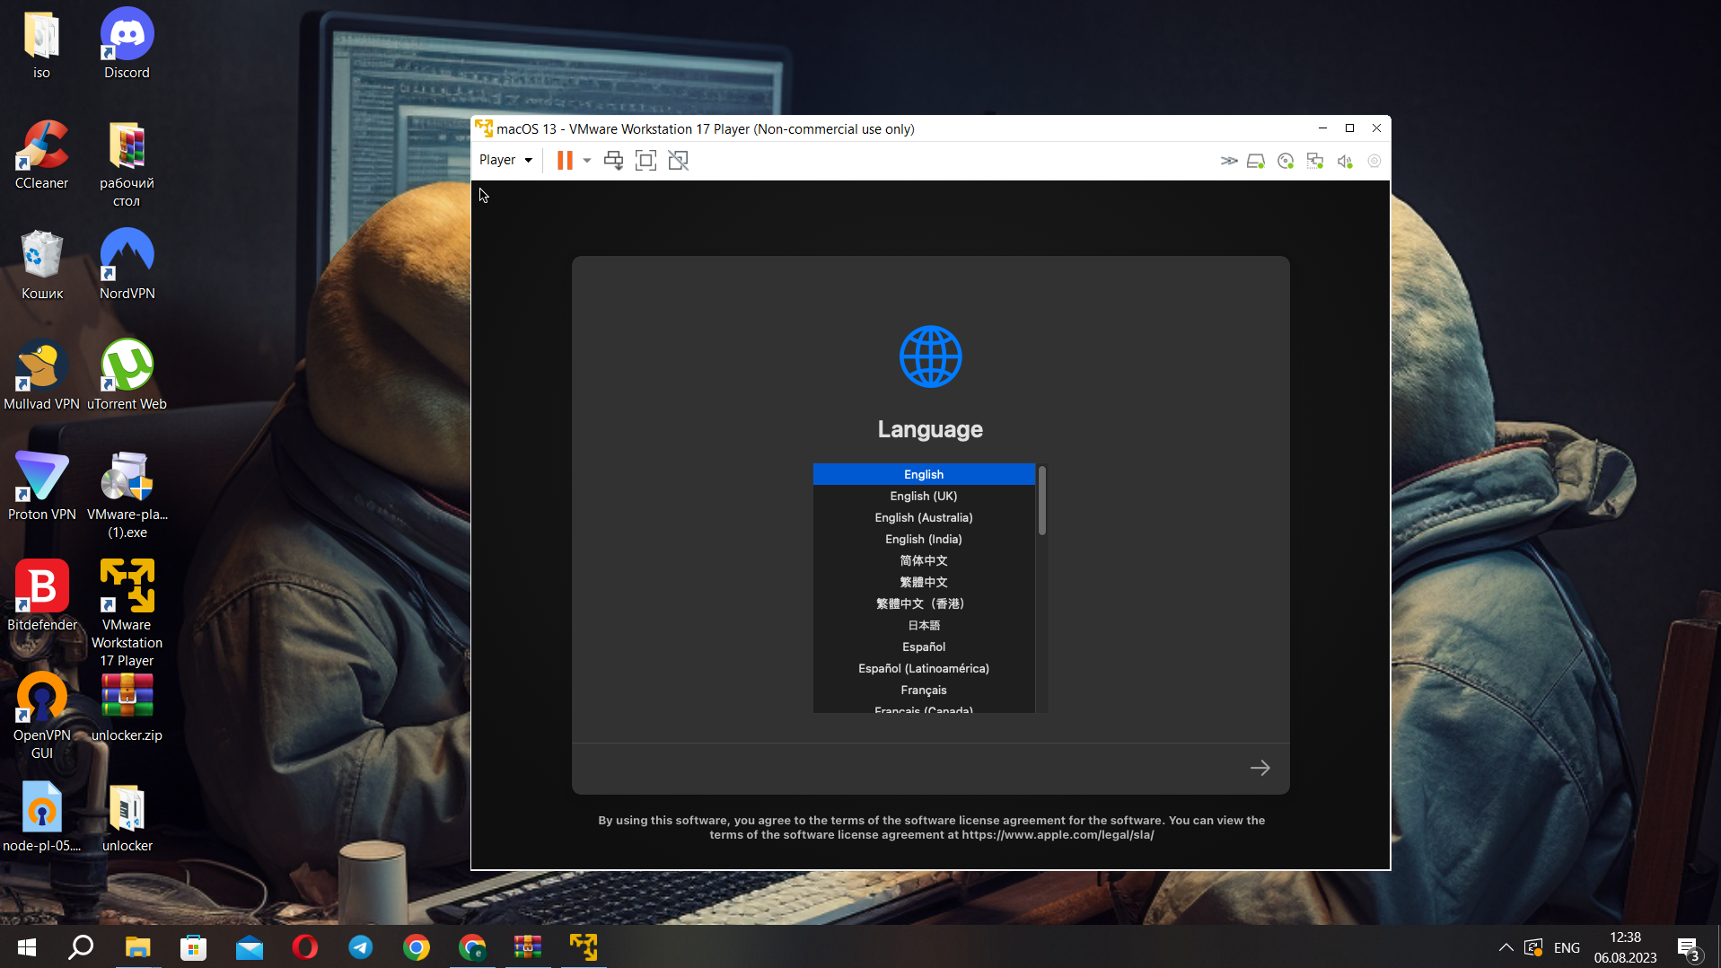Click the language list scrollbar thumb
1721x968 pixels.
coord(1042,500)
